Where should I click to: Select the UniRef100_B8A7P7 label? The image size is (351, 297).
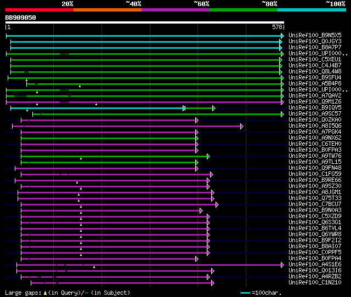point(315,48)
